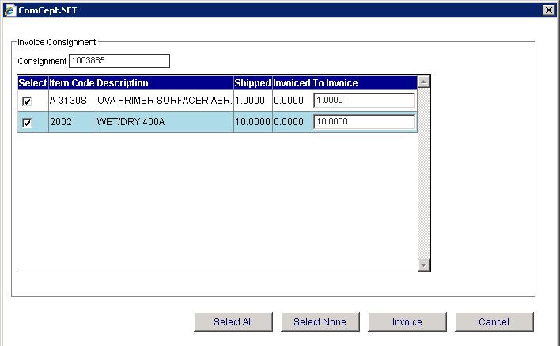The image size is (560, 346).
Task: Click the Invoice button
Action: (407, 322)
